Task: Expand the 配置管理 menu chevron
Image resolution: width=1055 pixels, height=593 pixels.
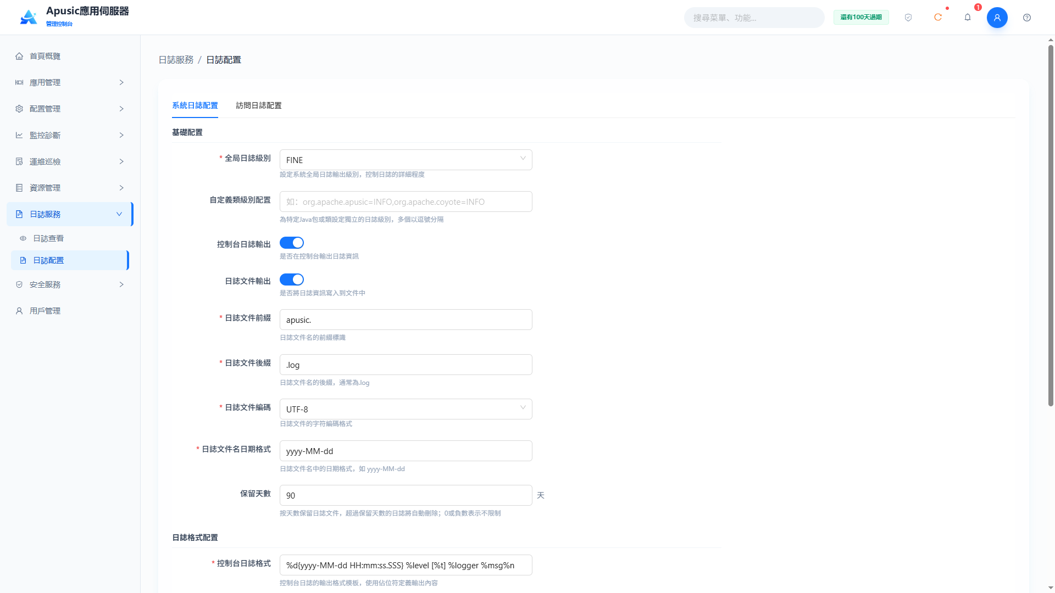Action: [121, 109]
